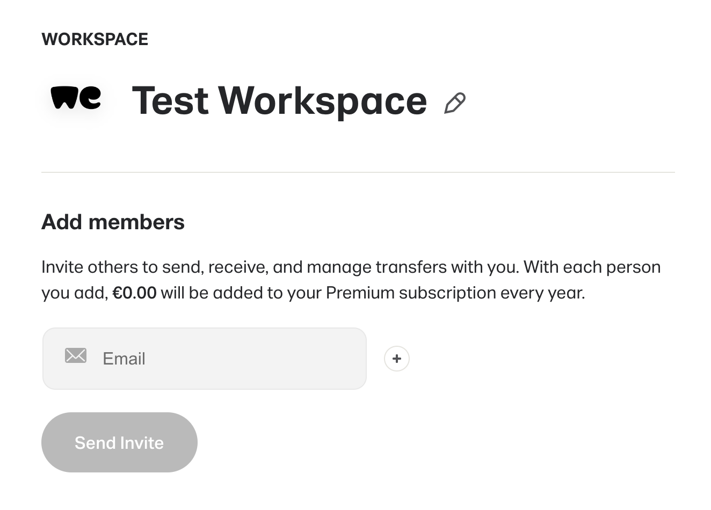Focus the Email input field

205,359
